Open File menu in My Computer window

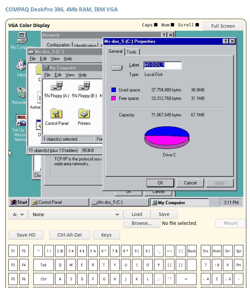pos(47,75)
